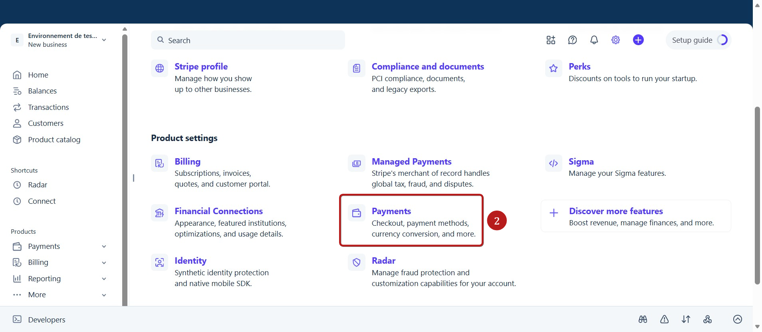The image size is (762, 332).
Task: Click the Balances icon in sidebar
Action: click(x=17, y=91)
